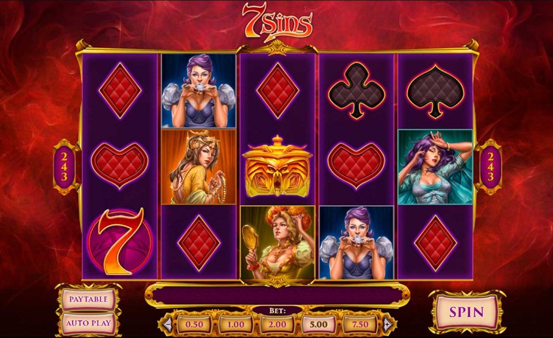The image size is (553, 338).
Task: Select the black club symbol
Action: pos(356,90)
